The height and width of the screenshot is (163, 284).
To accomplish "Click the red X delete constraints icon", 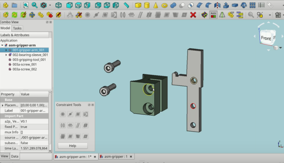I will click(x=193, y=15).
